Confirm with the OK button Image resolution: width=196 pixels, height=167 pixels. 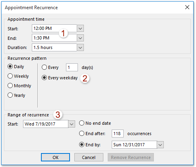[x=55, y=157]
